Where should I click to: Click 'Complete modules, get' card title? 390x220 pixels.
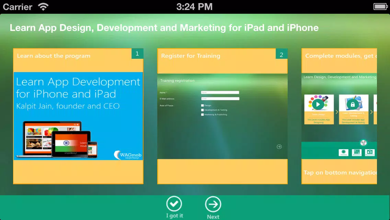coord(341,56)
